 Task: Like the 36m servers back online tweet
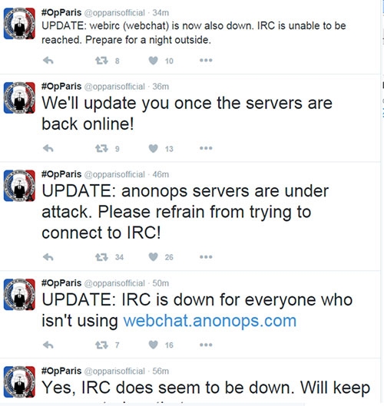153,148
